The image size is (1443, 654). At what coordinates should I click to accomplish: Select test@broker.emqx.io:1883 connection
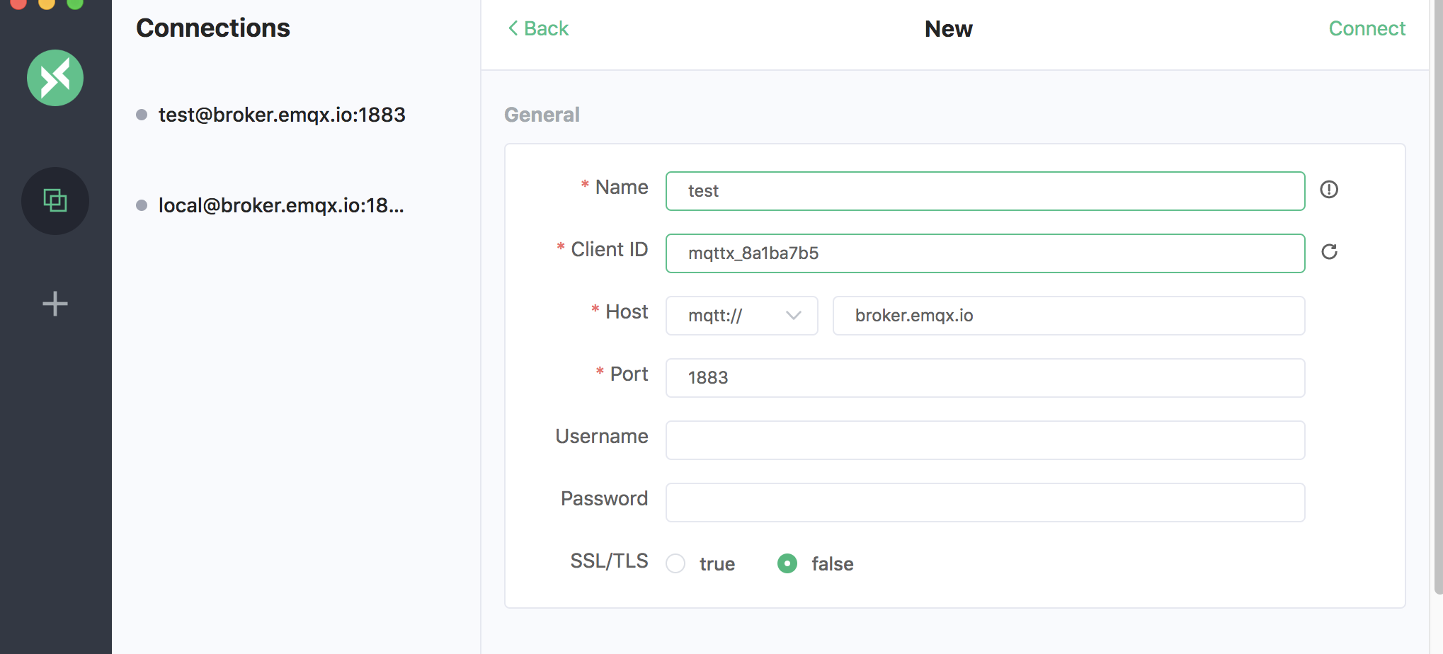click(282, 115)
